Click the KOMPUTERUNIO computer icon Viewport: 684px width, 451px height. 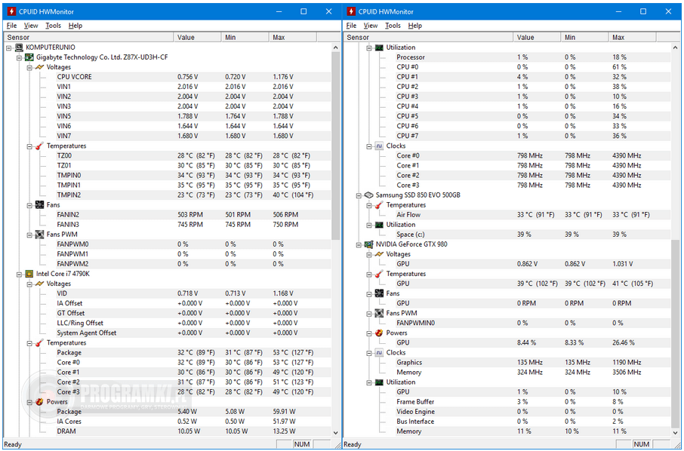coord(19,47)
